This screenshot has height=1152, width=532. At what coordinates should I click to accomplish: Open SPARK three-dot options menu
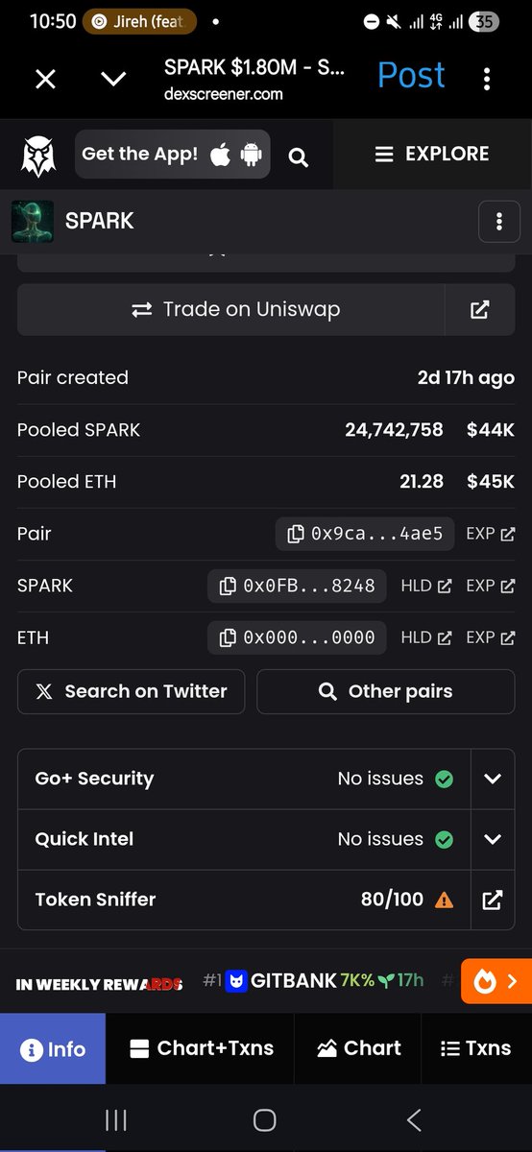coord(498,222)
